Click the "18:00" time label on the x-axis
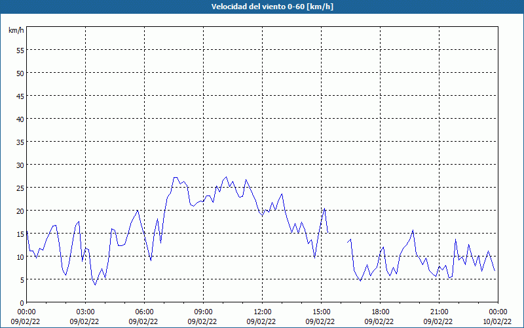 (381, 312)
